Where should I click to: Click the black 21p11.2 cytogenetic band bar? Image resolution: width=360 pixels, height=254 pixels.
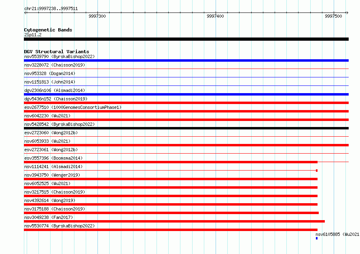[186, 39]
